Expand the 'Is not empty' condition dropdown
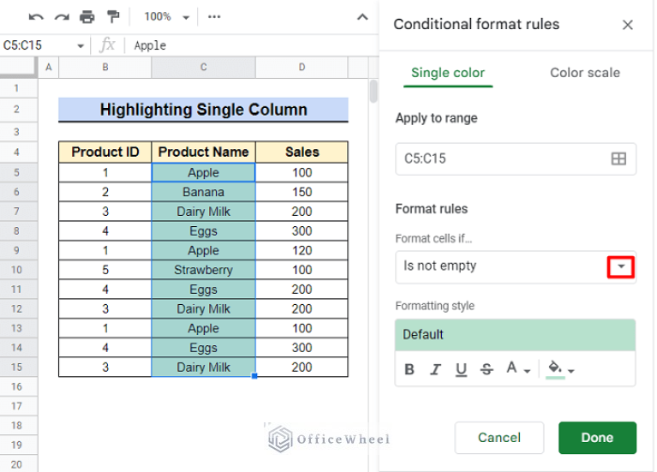 click(x=620, y=266)
